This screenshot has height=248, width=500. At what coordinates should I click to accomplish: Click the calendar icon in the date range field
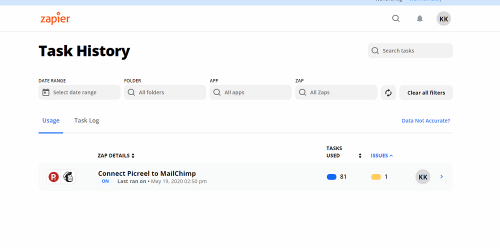[46, 92]
